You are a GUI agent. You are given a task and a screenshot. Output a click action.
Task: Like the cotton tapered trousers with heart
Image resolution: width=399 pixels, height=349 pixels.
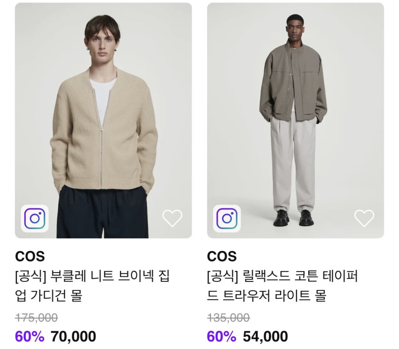364,218
